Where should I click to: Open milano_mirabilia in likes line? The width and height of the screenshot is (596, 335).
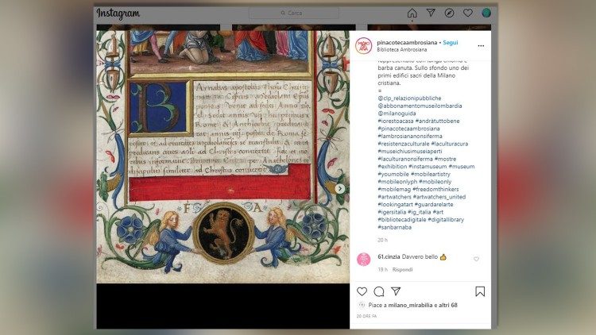410,305
